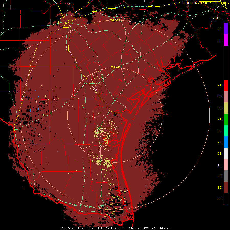The height and width of the screenshot is (230, 230).
Task: Pick the RA light green legend swatch
Action: click(226, 131)
